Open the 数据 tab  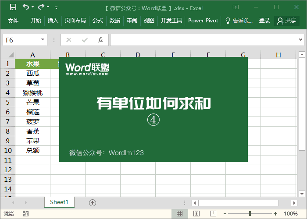115,21
